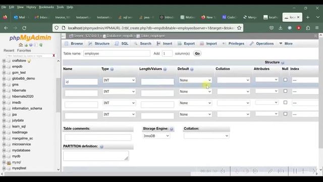Click the pause recording control

pos(295,171)
